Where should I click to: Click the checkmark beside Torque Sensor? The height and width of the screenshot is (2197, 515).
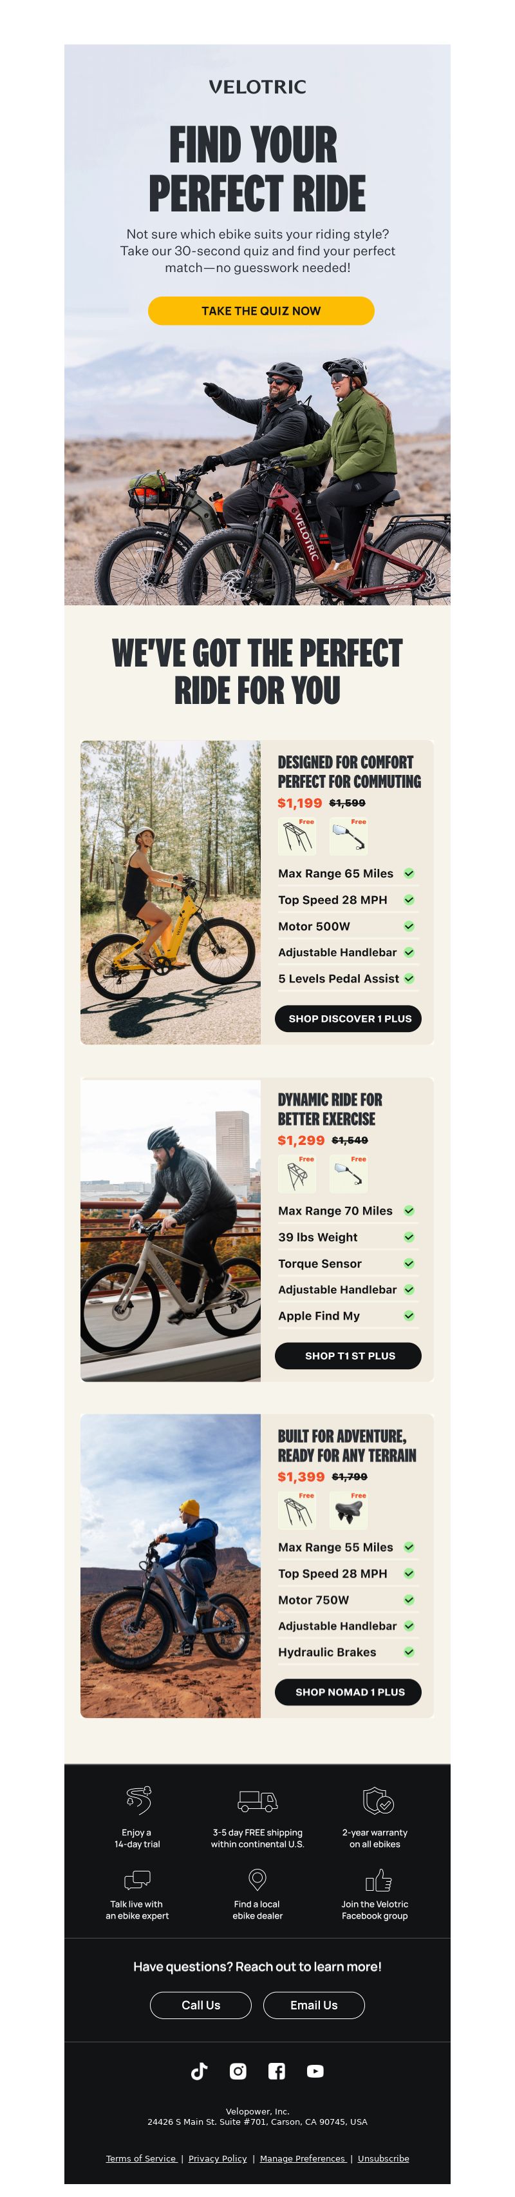point(409,1263)
